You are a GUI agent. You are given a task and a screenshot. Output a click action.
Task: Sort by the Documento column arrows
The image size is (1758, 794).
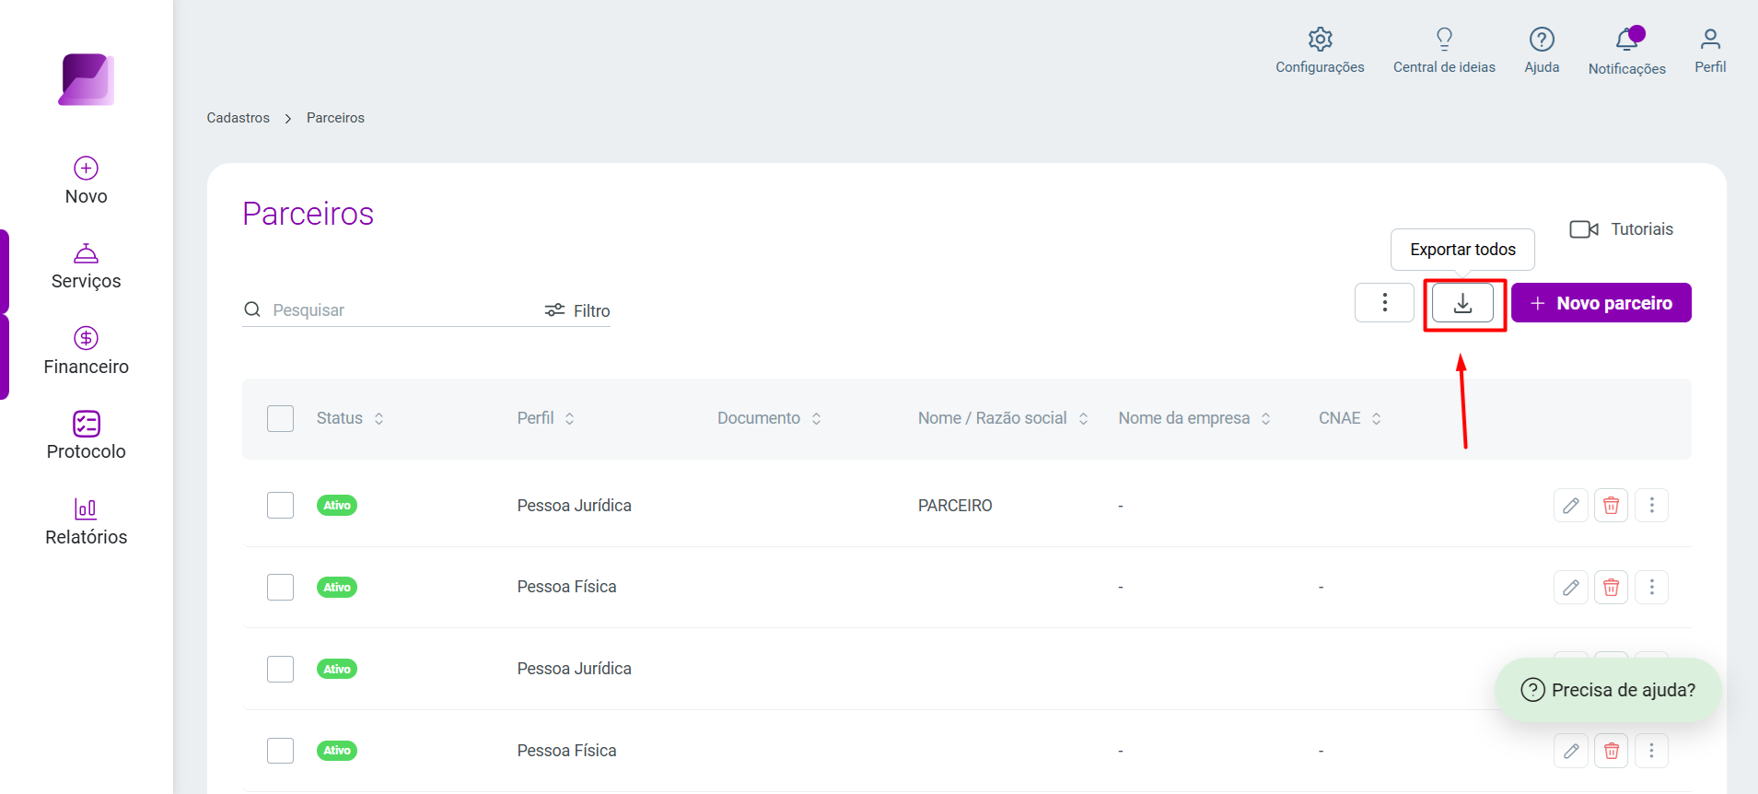(816, 418)
